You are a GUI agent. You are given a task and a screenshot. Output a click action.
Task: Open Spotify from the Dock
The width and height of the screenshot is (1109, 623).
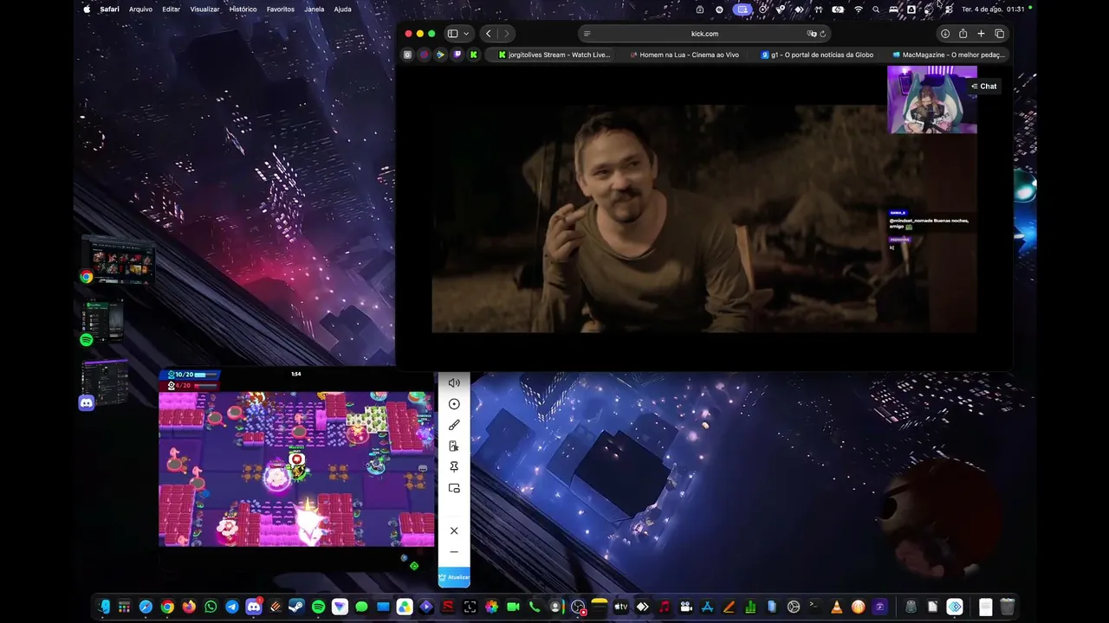pos(318,607)
